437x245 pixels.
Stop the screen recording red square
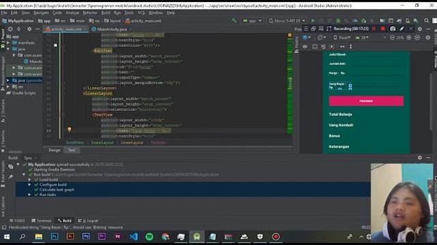pyautogui.click(x=382, y=29)
